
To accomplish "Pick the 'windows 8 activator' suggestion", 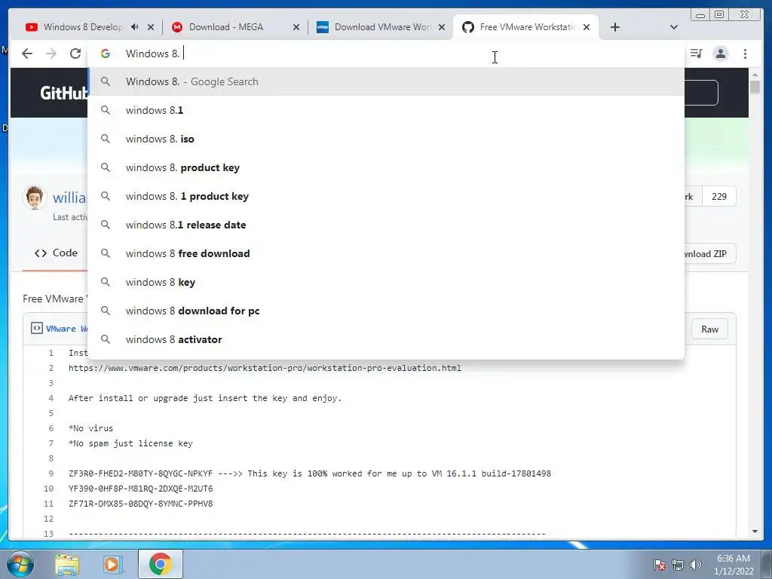I will coord(386,339).
